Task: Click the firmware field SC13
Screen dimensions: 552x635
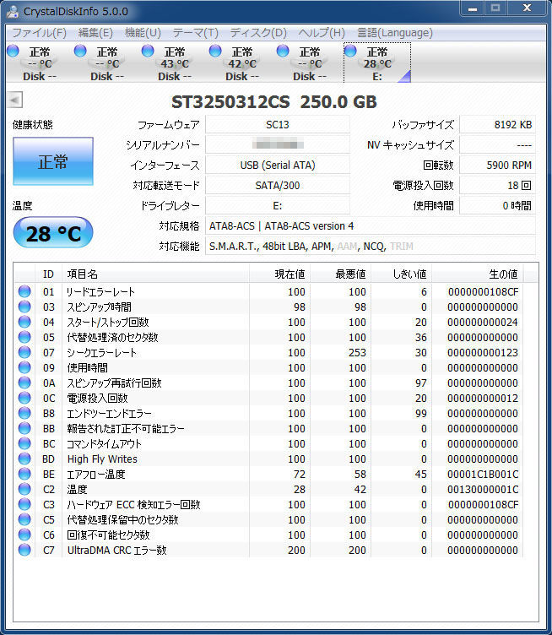Action: point(278,124)
